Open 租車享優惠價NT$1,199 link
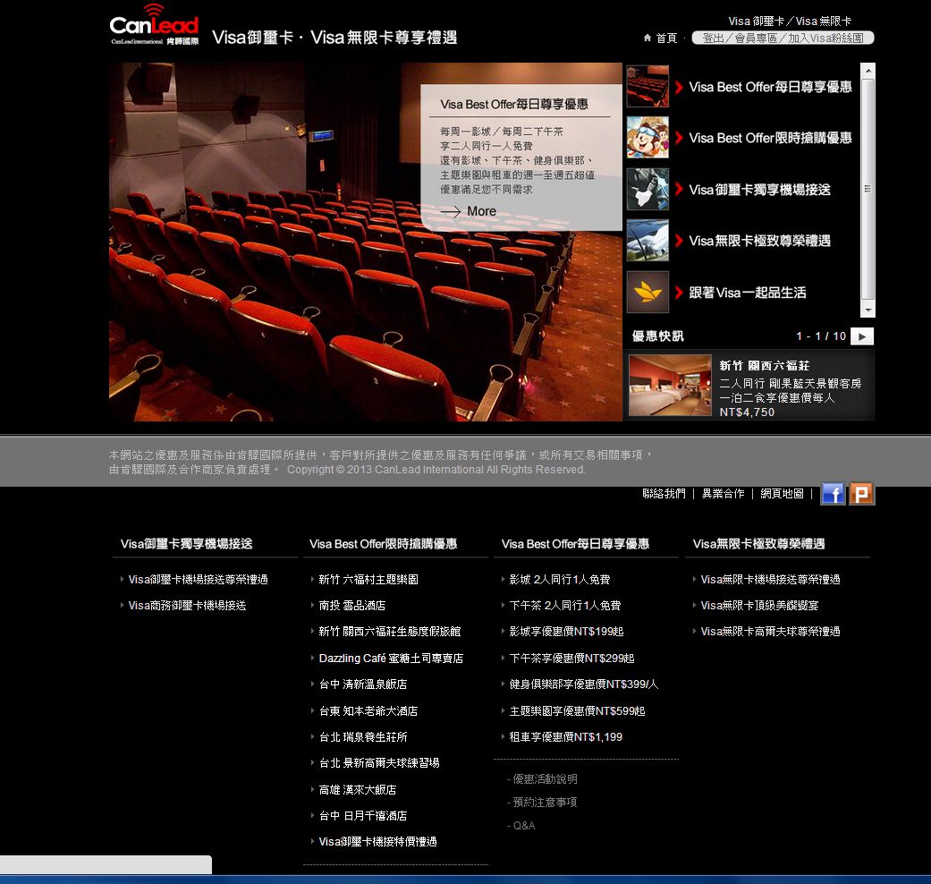Image resolution: width=931 pixels, height=884 pixels. (566, 737)
